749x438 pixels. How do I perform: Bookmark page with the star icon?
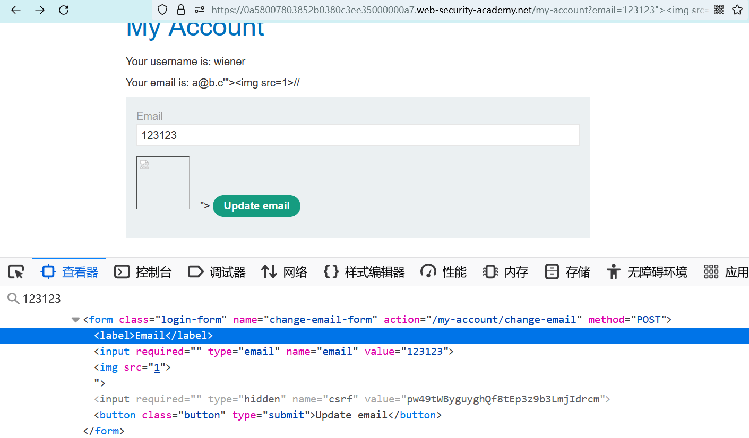(737, 10)
